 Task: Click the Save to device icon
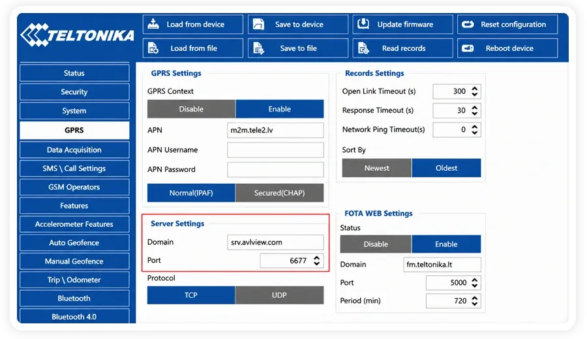coord(258,24)
